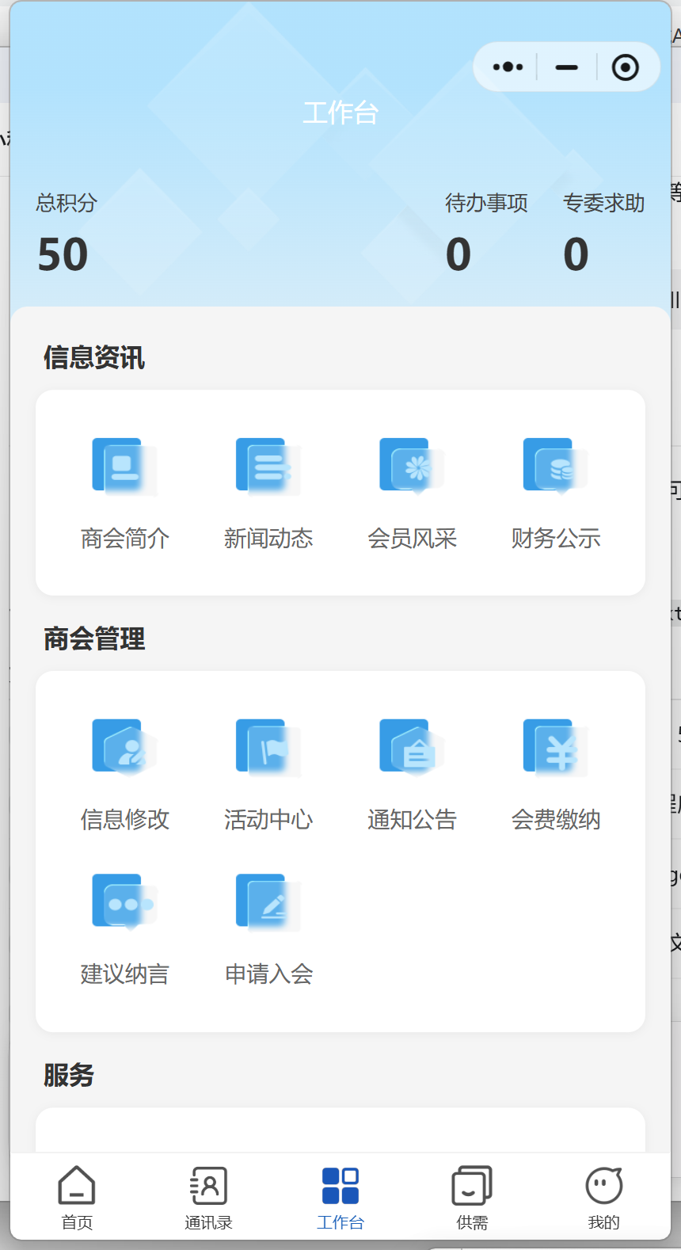
Task: Open the 会费缴纳 yen payment icon
Action: coord(556,748)
